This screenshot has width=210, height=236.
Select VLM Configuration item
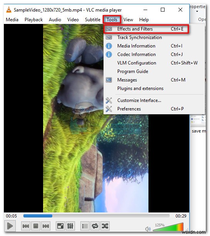pyautogui.click(x=154, y=63)
